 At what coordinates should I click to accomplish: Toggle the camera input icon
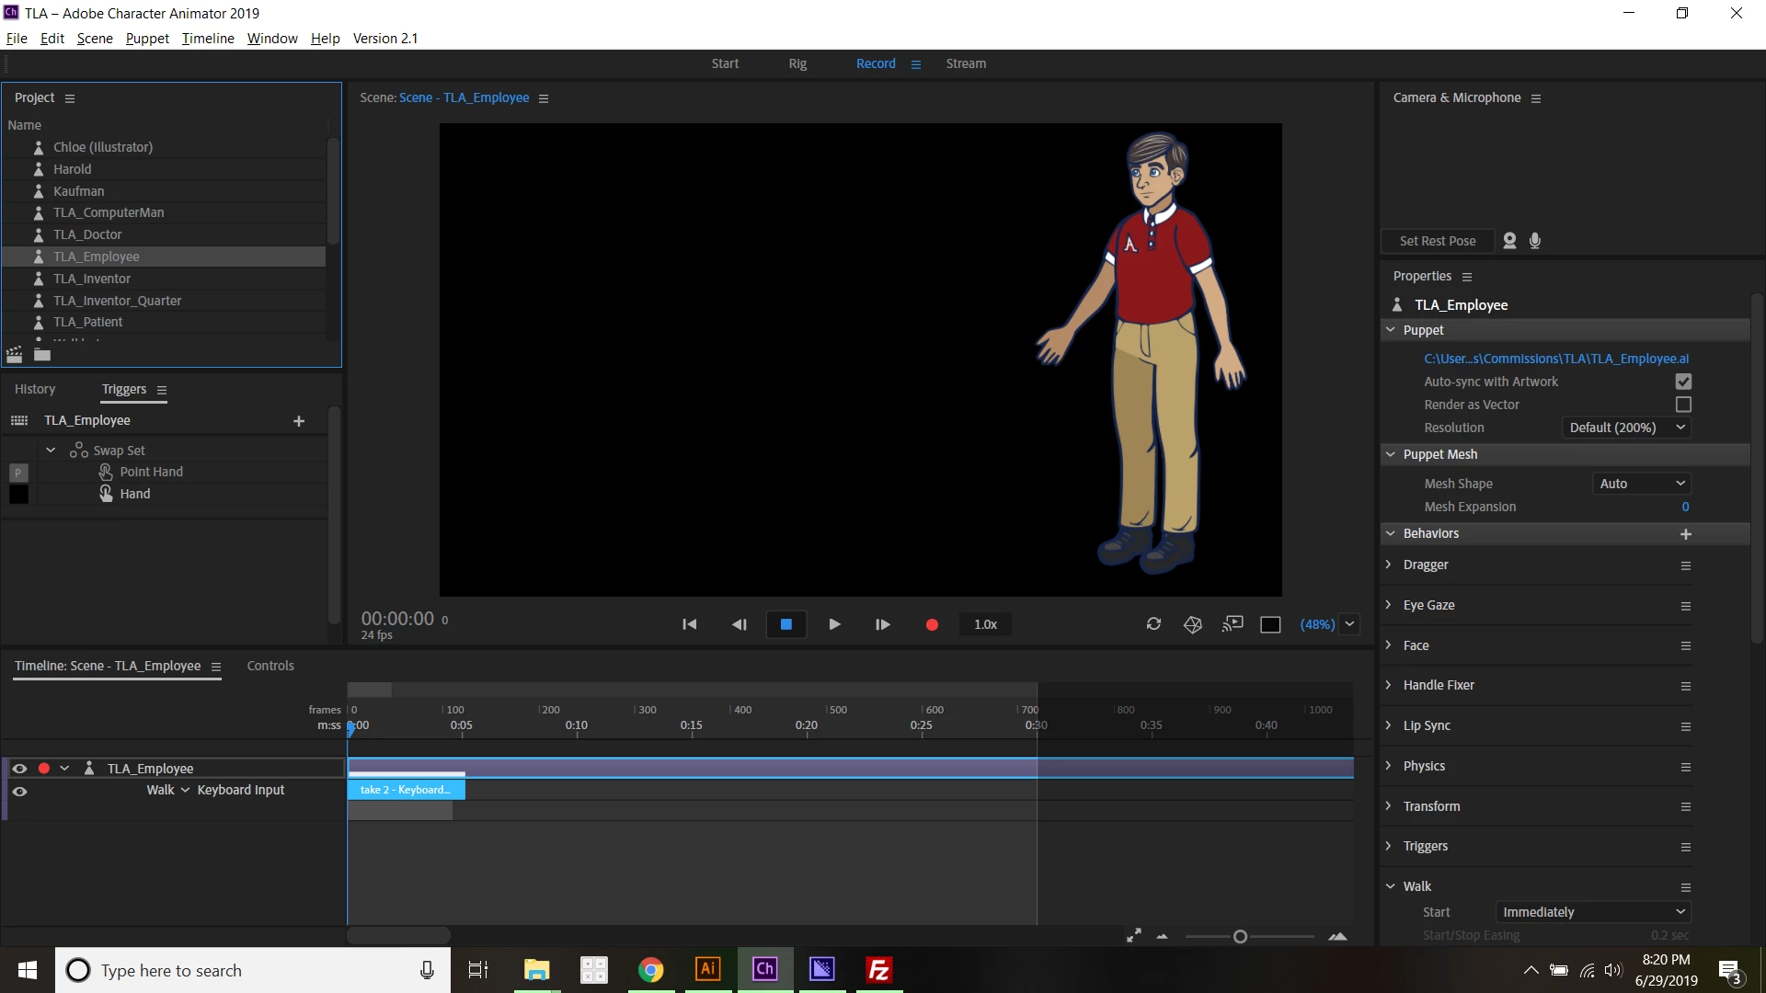point(1509,241)
